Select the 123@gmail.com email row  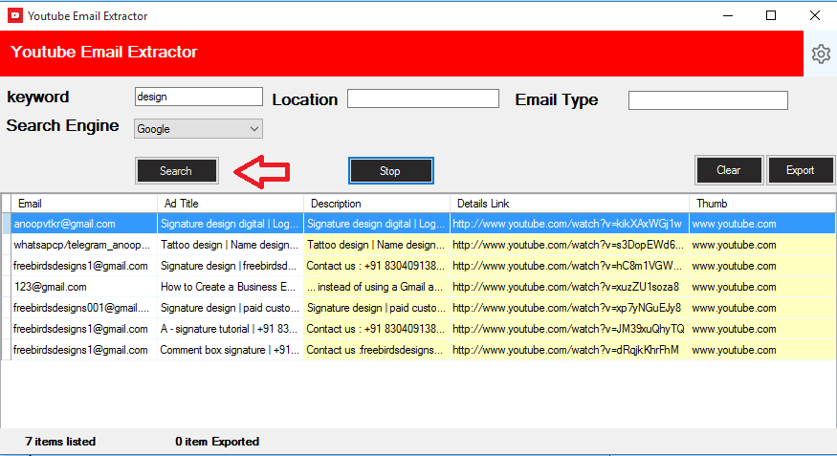(x=84, y=287)
